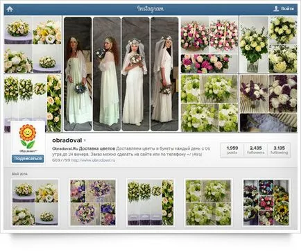Open the 2,435 followers list

coord(255,150)
